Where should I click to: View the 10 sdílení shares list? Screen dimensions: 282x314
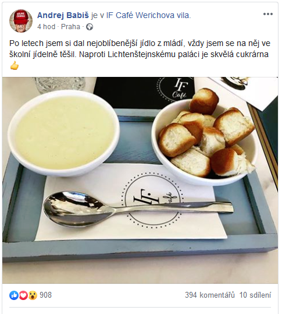(255, 295)
